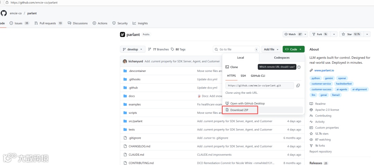
Task: Select the SSH clone option
Action: click(243, 76)
